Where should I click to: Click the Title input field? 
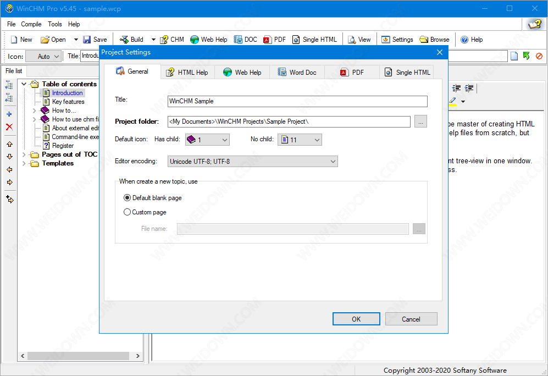297,101
